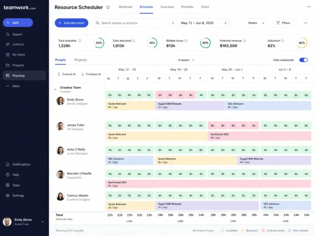Click the sidebar Add button

coord(18,23)
